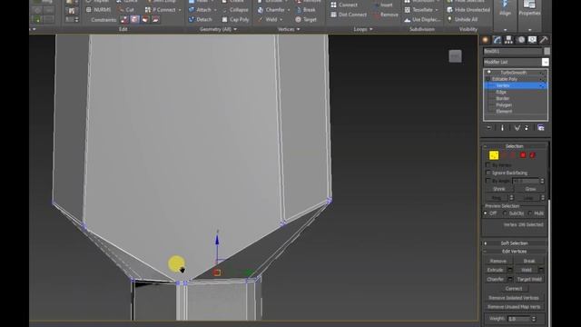Click Use Displacement in Subdivision panel
Image resolution: width=581 pixels, height=327 pixels.
(x=422, y=19)
